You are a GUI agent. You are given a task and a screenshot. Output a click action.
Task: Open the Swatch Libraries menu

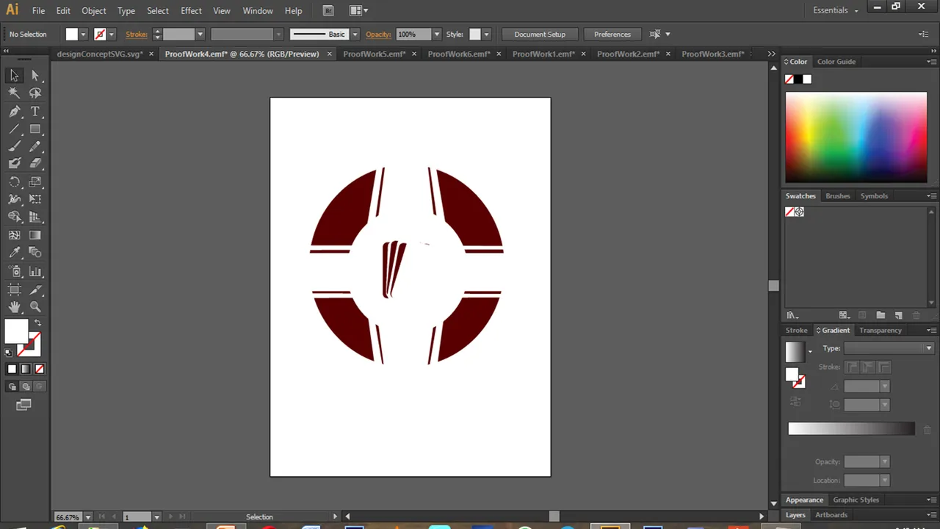[792, 315]
